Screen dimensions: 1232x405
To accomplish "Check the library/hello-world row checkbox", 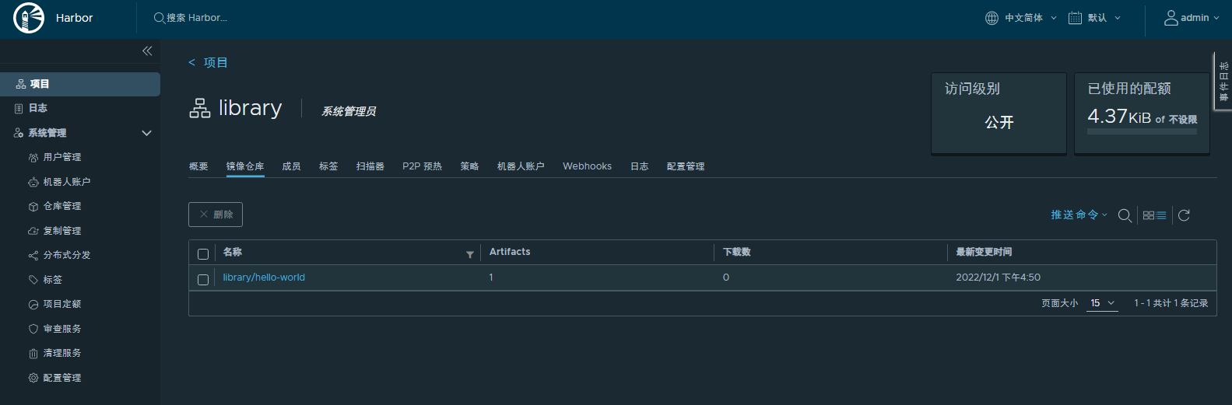I will coord(203,280).
